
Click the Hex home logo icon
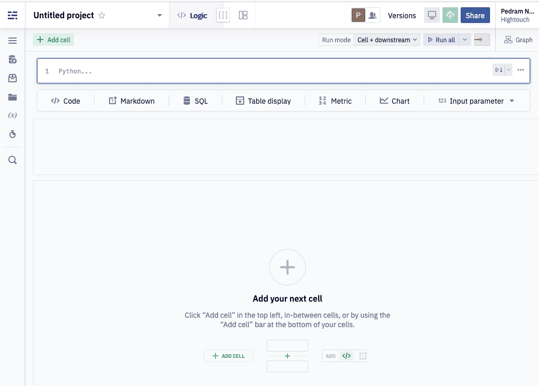tap(13, 16)
